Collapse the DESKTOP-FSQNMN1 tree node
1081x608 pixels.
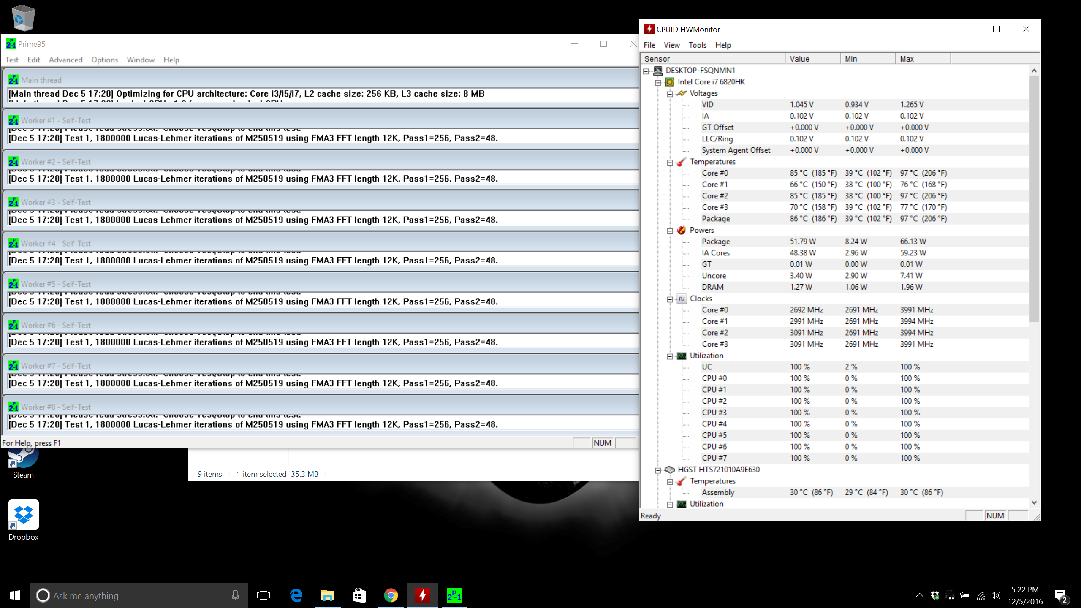click(x=646, y=71)
